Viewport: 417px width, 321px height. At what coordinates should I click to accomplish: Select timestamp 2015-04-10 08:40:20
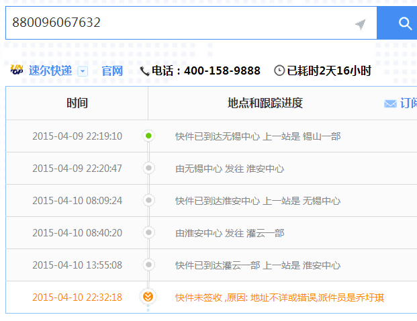click(x=77, y=233)
